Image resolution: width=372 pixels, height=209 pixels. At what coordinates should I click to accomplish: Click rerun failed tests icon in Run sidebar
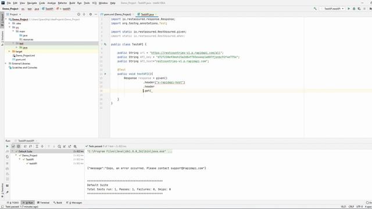point(7,151)
